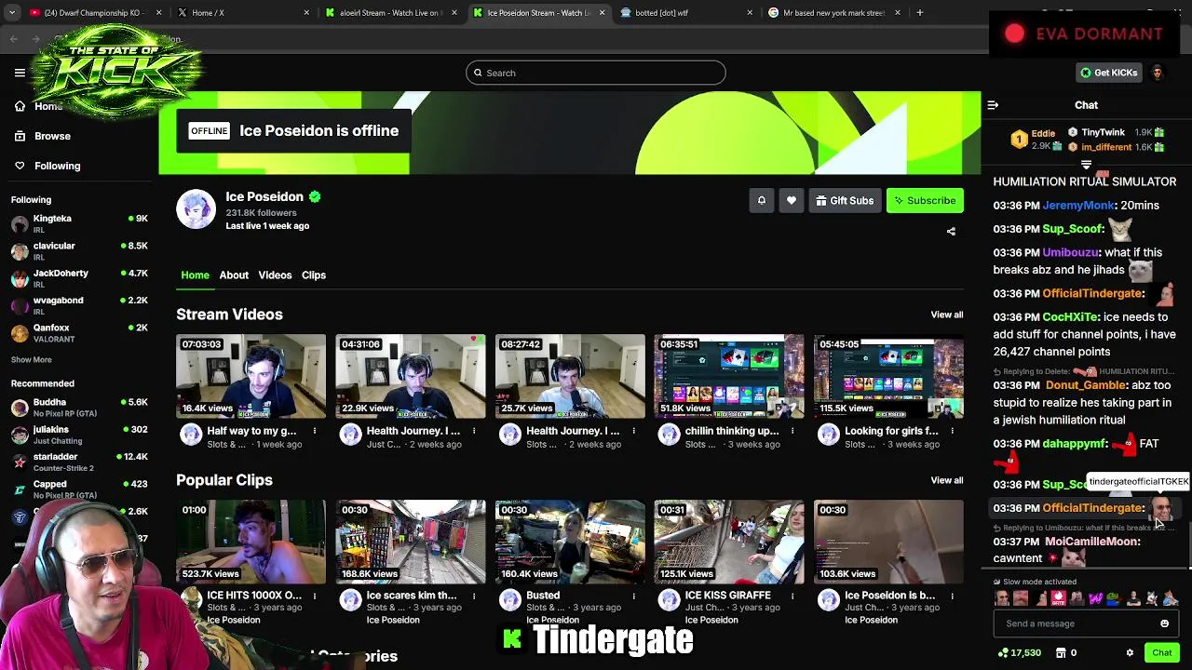Click the notification bell button
Image resolution: width=1192 pixels, height=670 pixels.
pos(761,200)
